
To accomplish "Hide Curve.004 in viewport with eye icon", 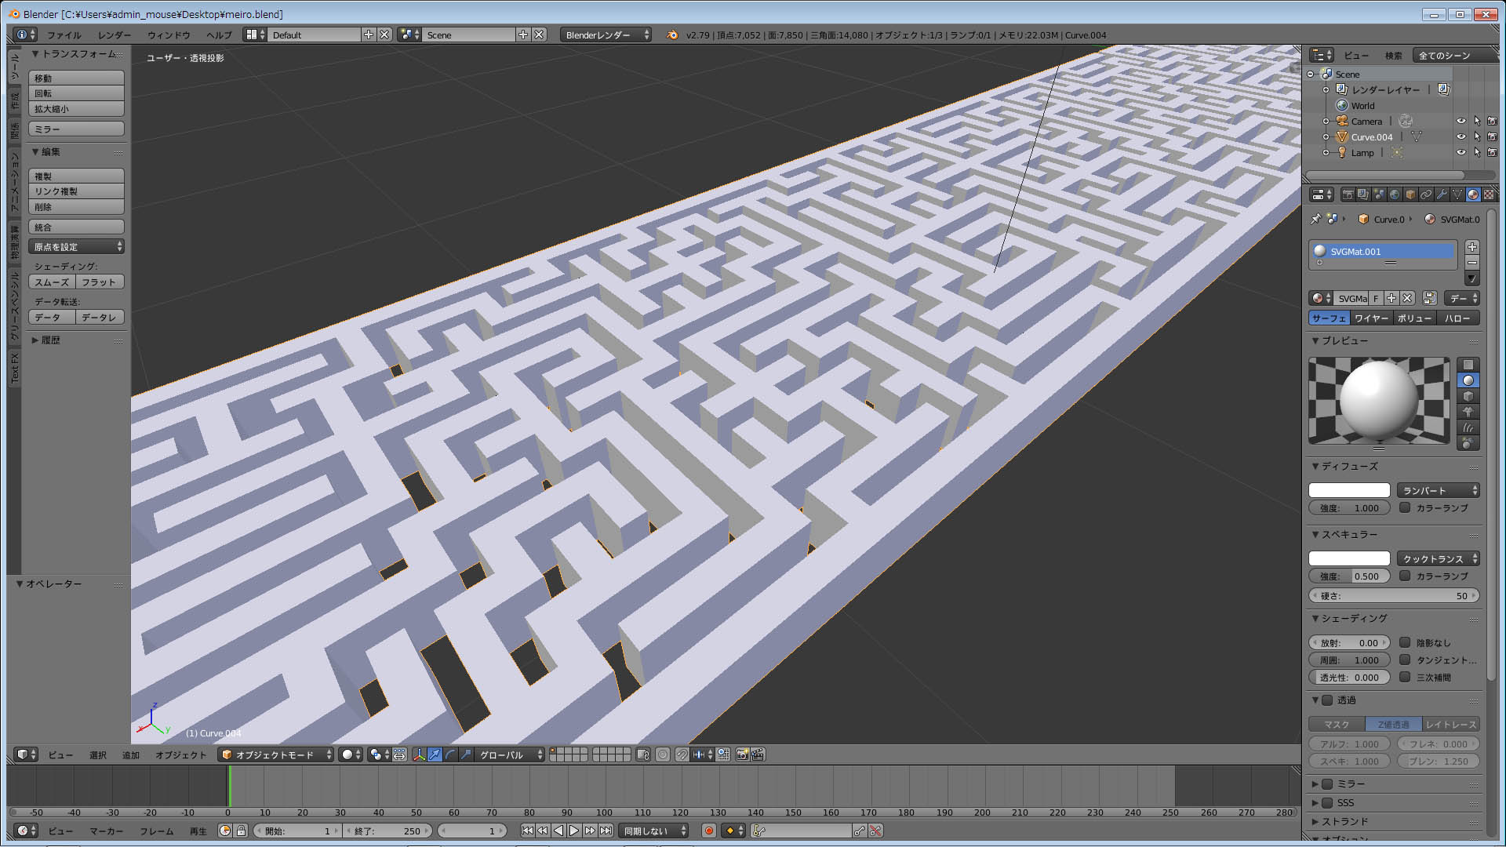I will click(x=1461, y=137).
